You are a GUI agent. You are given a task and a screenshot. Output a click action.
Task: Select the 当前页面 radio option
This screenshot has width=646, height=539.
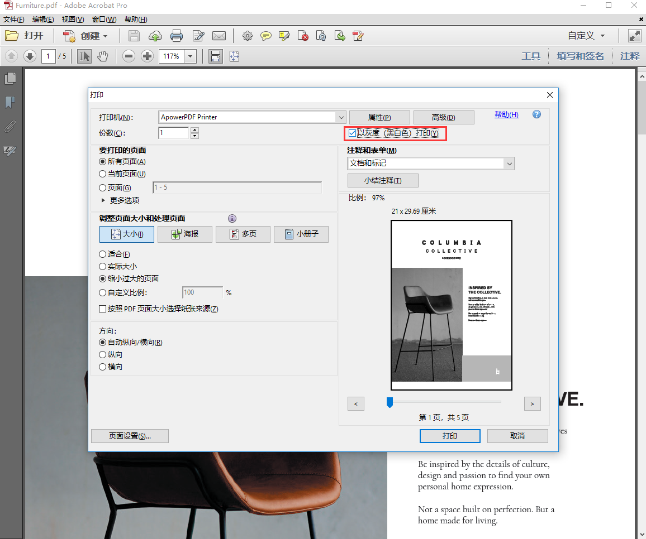(102, 174)
